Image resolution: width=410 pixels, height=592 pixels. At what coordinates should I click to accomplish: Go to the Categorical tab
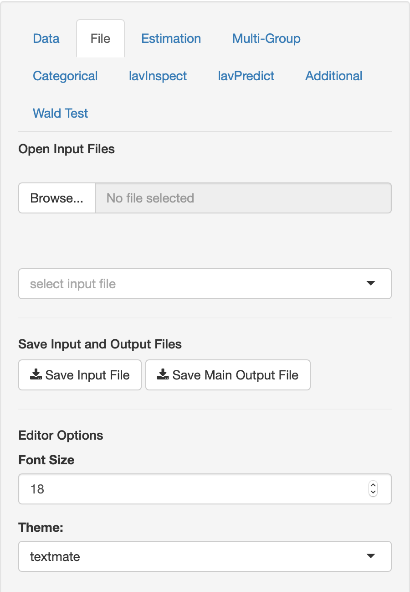(x=65, y=76)
